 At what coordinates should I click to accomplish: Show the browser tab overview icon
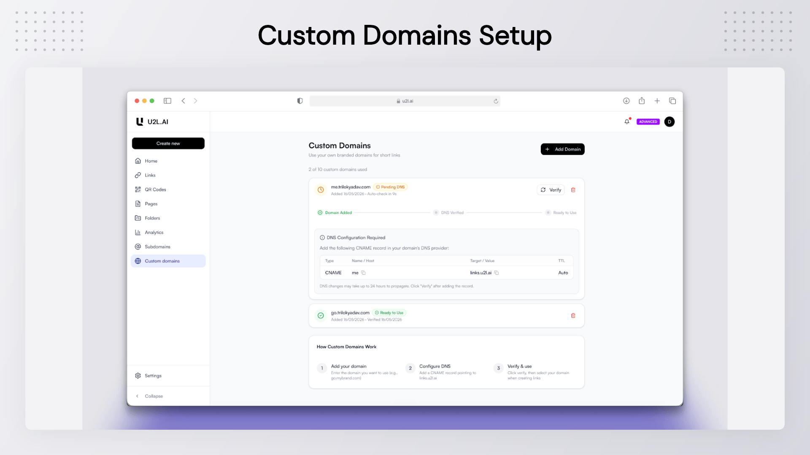[x=672, y=101]
